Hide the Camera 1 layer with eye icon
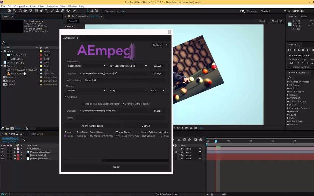 click(x=2, y=149)
